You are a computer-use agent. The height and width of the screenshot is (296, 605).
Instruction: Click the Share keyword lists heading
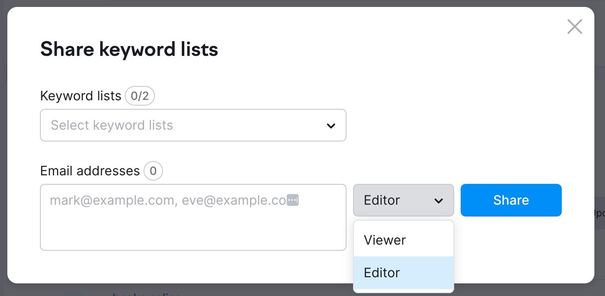[129, 49]
